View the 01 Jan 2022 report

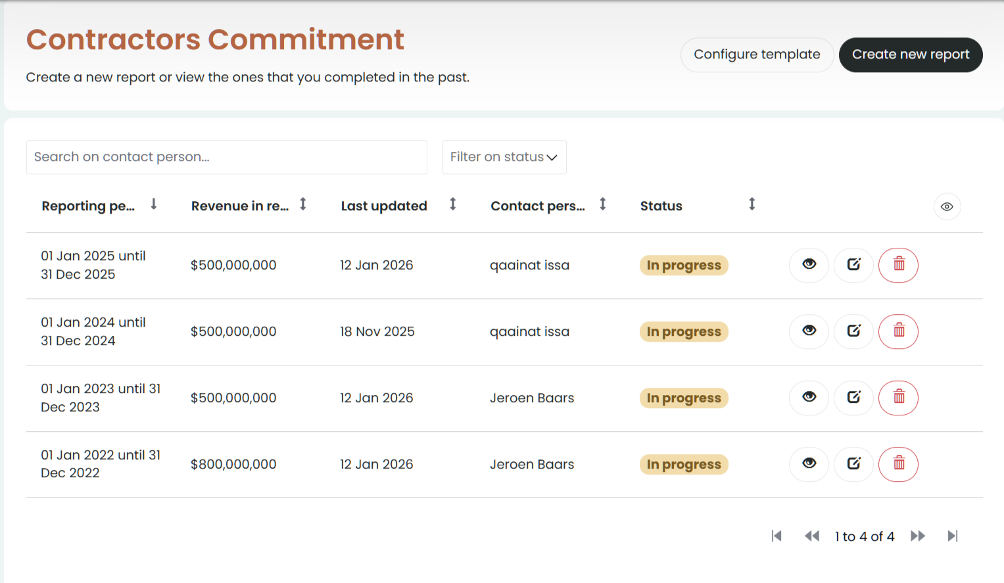coord(809,464)
